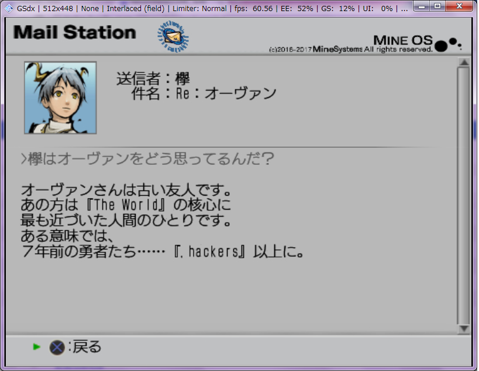The width and height of the screenshot is (479, 371).
Task: Click the scrollbar up arrow
Action: click(x=464, y=63)
